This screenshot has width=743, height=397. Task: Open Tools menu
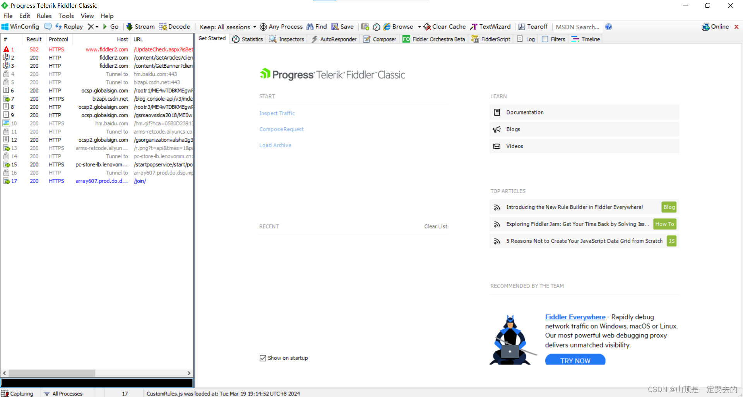[66, 16]
